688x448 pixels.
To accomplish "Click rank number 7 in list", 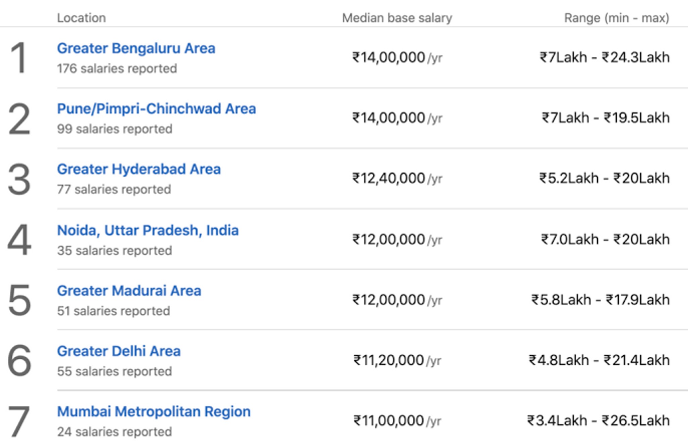I will point(19,421).
